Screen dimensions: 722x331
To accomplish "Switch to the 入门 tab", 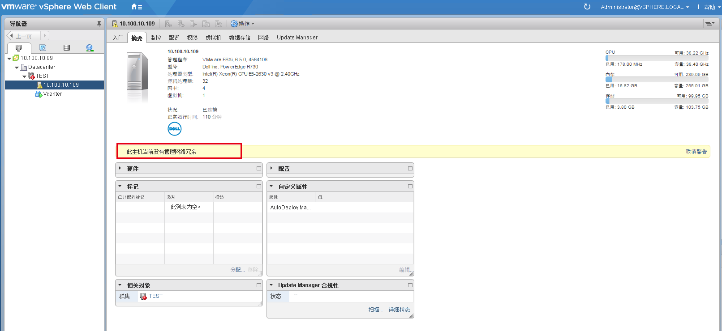I will point(118,38).
